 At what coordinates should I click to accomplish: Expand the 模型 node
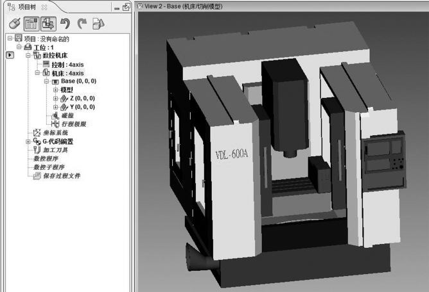coord(55,90)
